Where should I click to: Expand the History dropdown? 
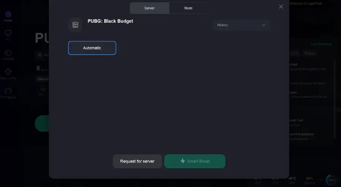point(241,25)
